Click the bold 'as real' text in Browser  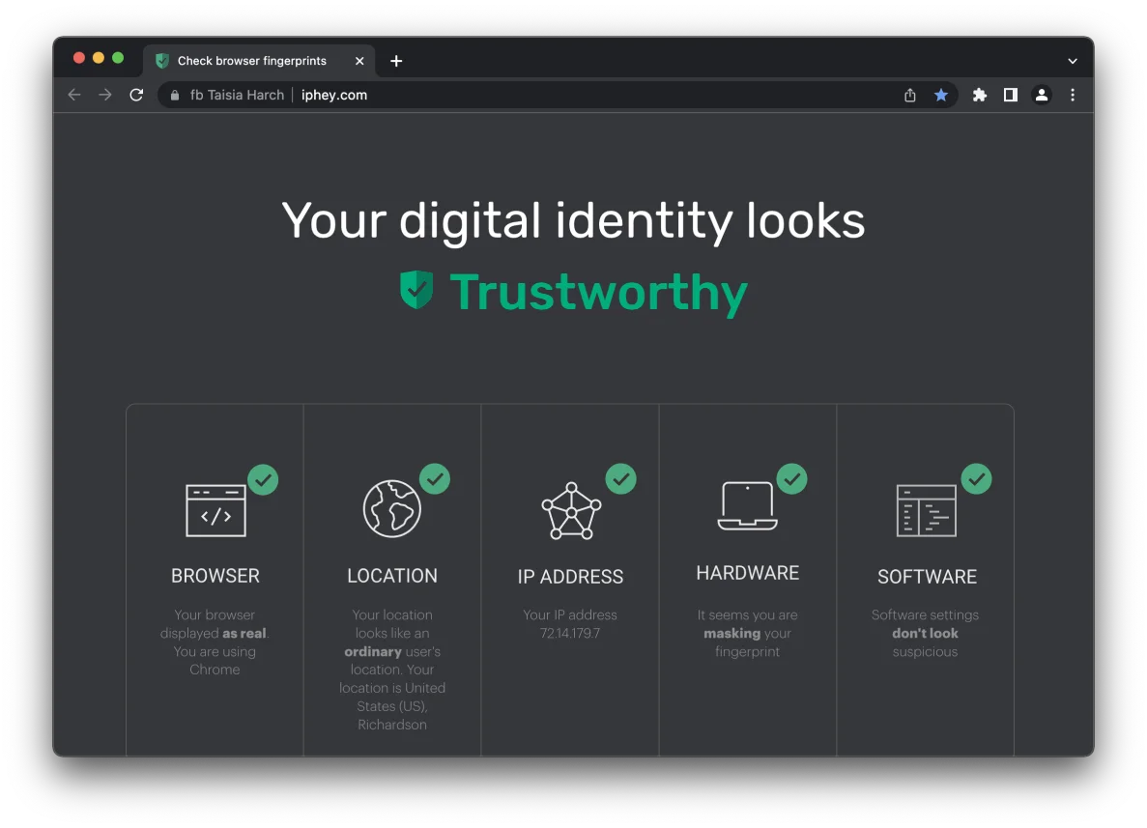tap(244, 634)
